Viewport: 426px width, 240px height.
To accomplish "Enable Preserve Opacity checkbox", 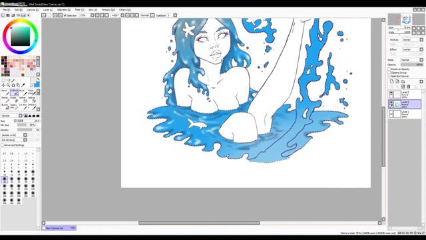I will coord(389,69).
